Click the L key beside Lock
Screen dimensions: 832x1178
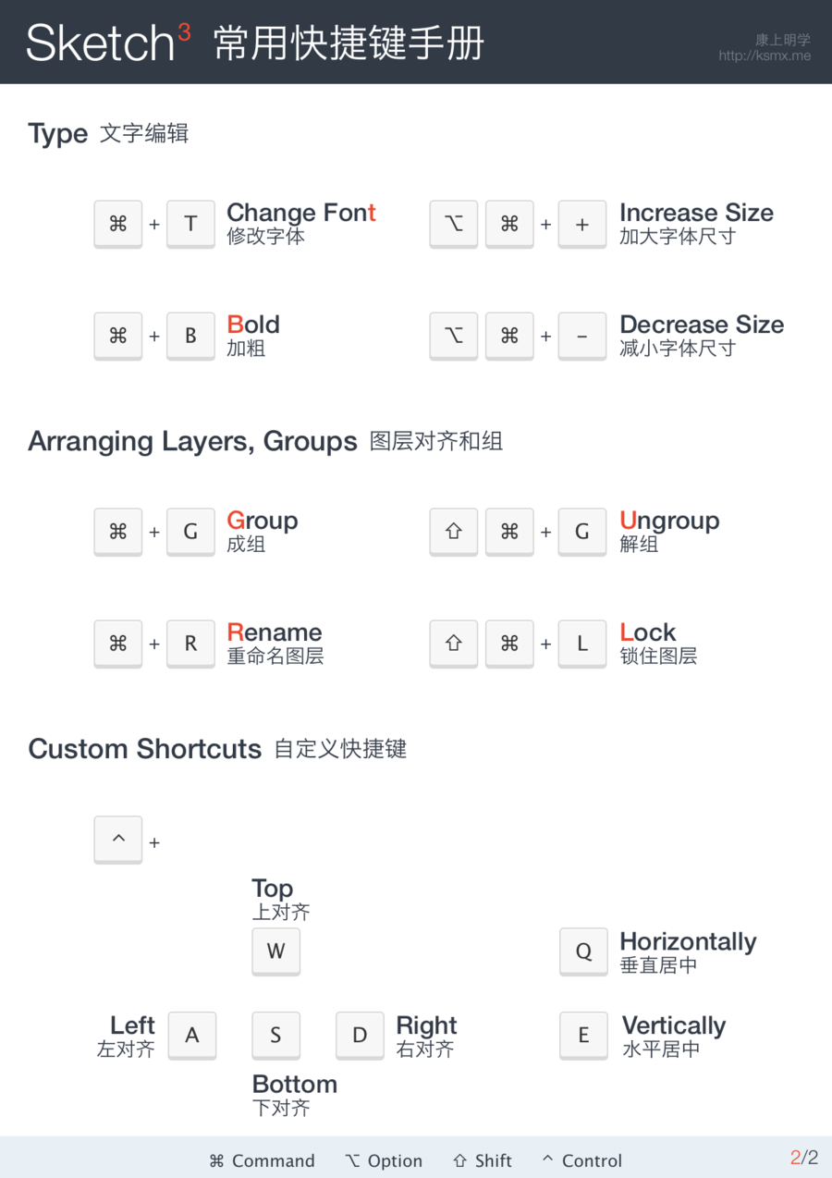[x=582, y=644]
